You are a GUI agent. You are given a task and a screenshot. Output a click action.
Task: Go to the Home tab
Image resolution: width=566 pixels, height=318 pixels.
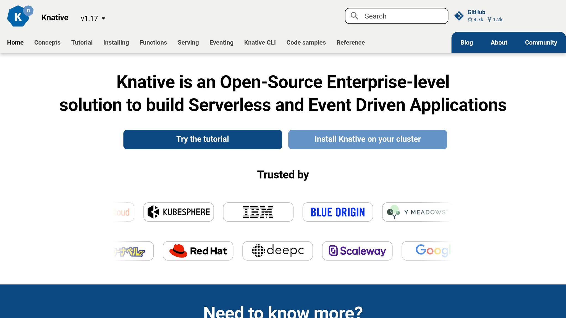click(x=15, y=43)
